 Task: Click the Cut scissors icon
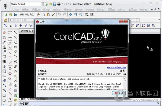point(38,15)
